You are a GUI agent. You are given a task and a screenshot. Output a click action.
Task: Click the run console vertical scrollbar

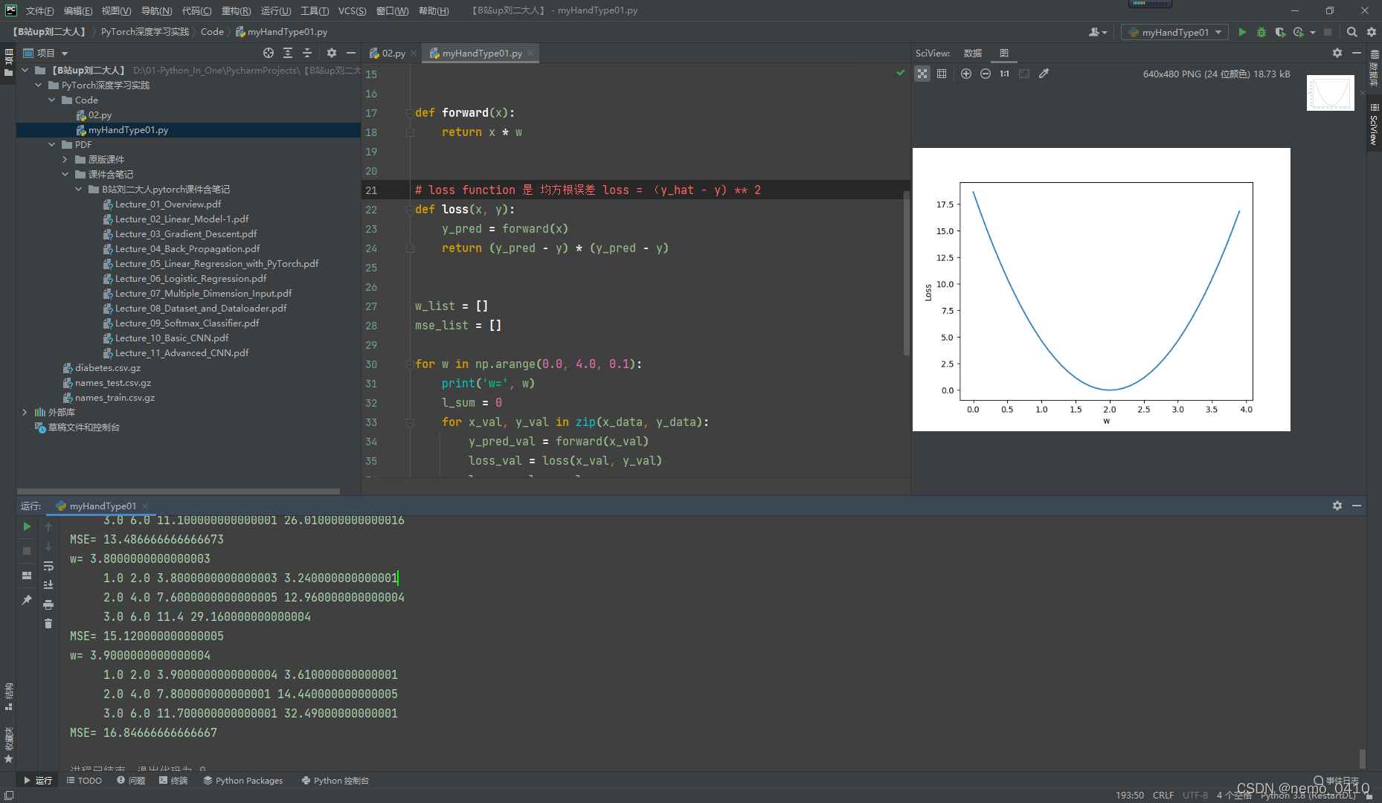(x=1362, y=758)
